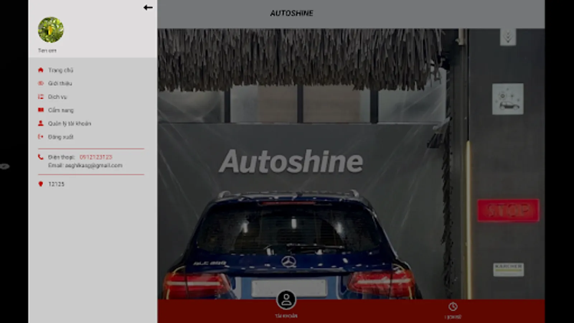Open the Trang chủ menu item
Screen dimensions: 574x323
61,70
